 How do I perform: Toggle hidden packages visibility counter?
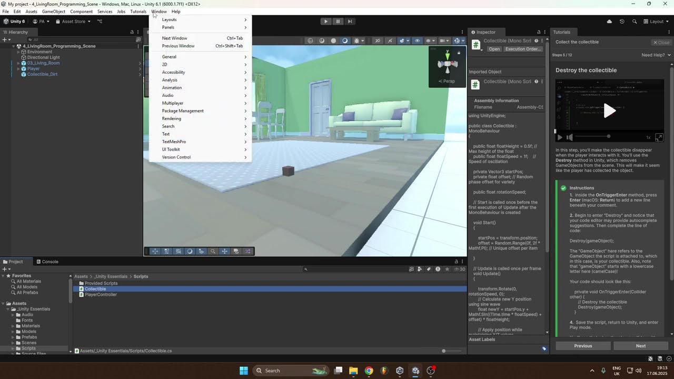pos(460,269)
